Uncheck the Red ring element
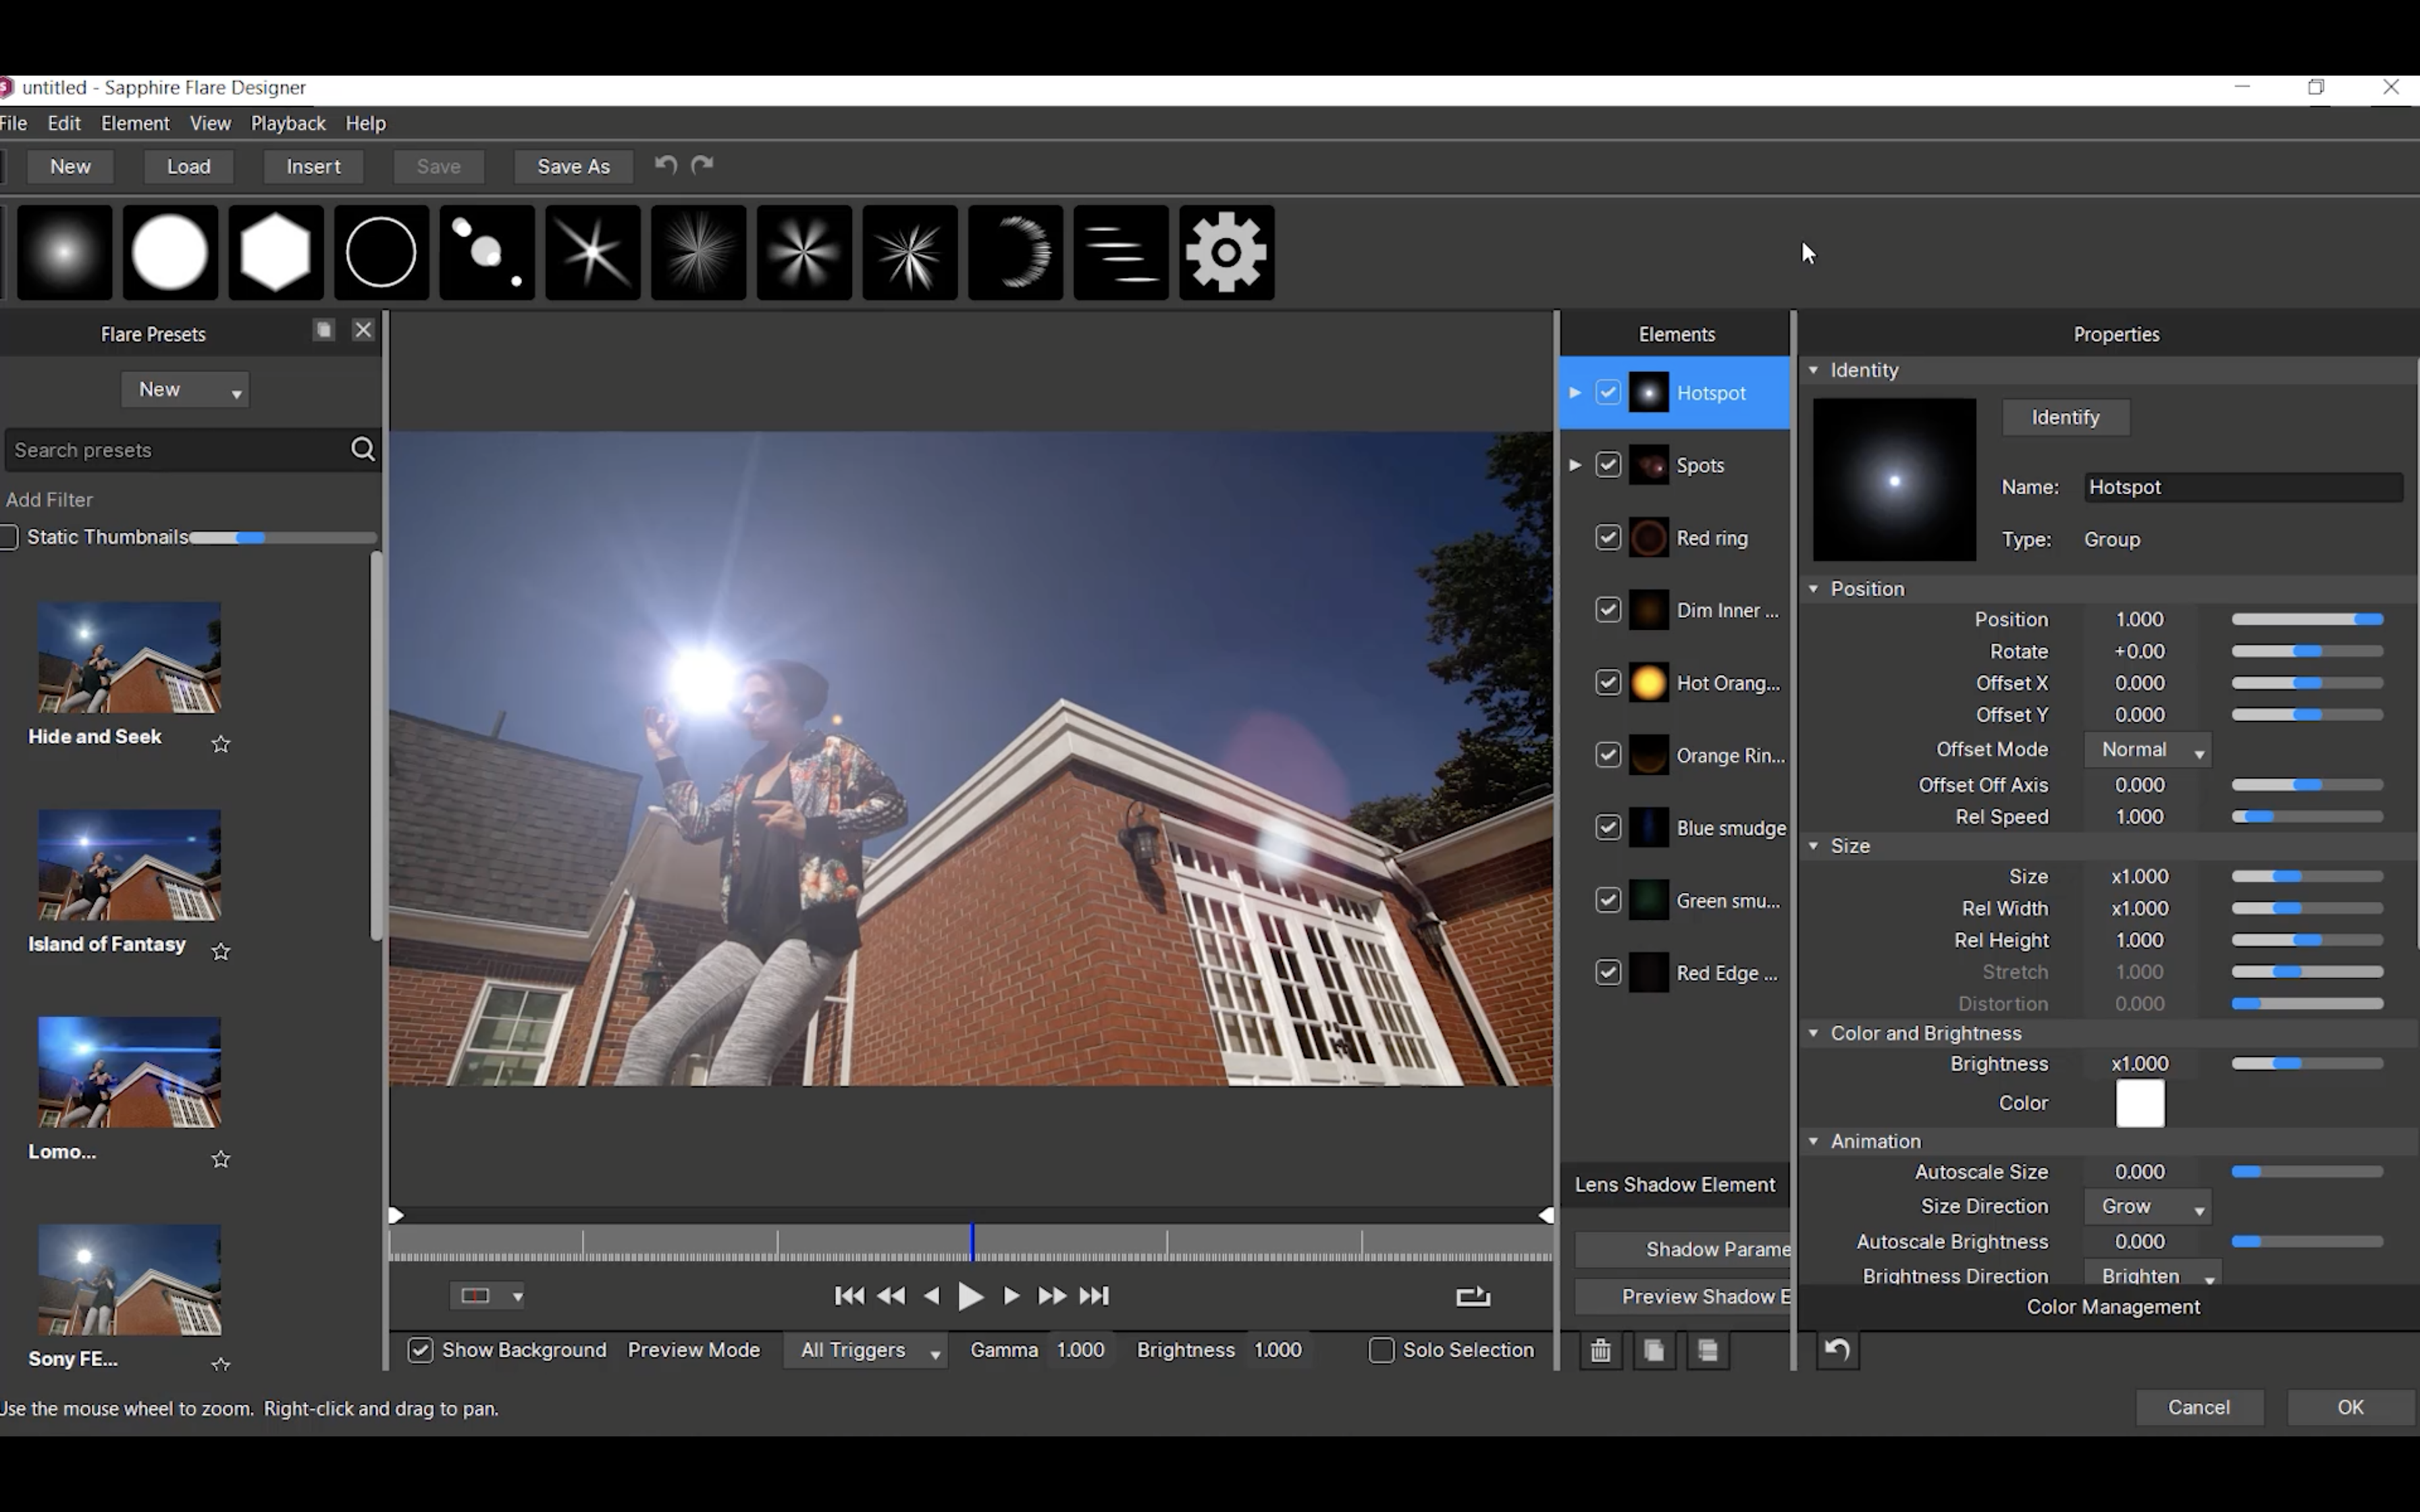 click(1608, 538)
